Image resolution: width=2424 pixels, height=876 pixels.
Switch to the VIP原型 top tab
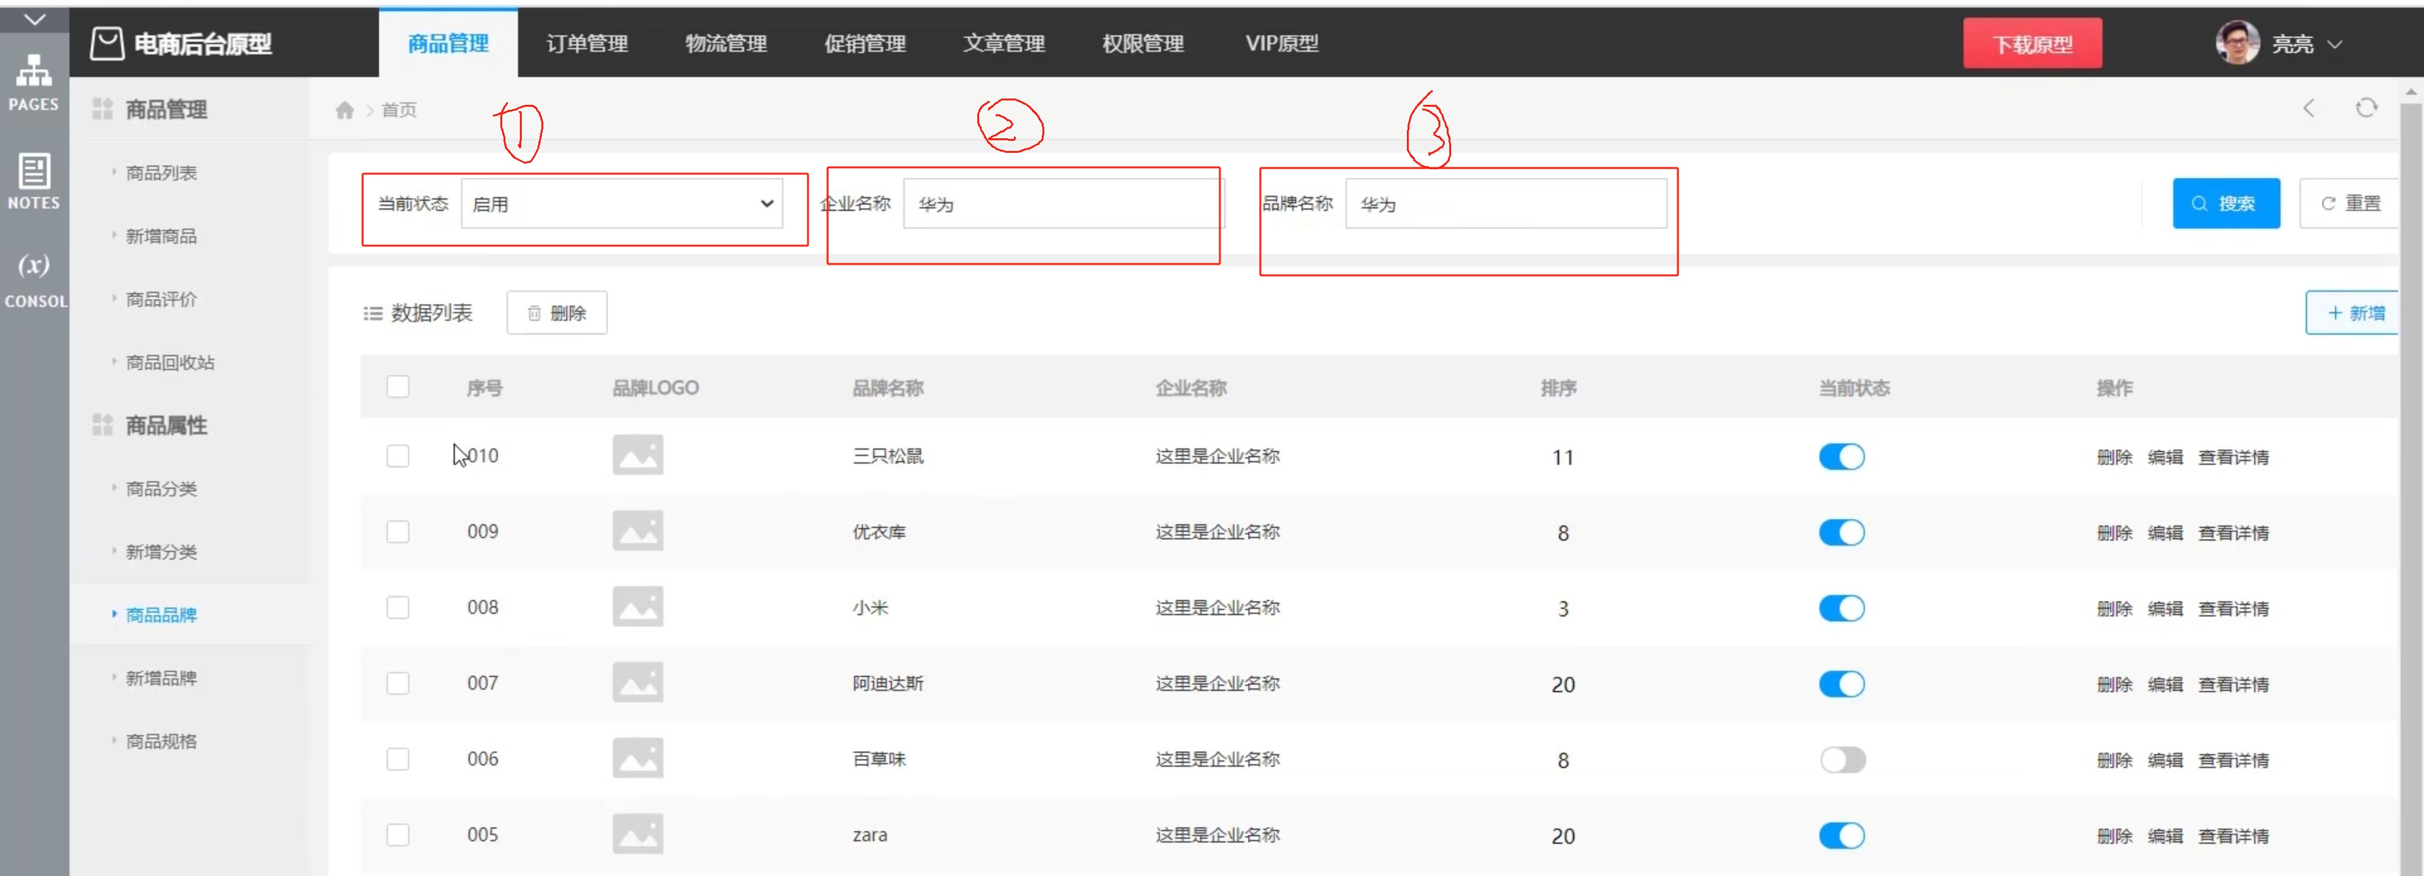tap(1282, 44)
